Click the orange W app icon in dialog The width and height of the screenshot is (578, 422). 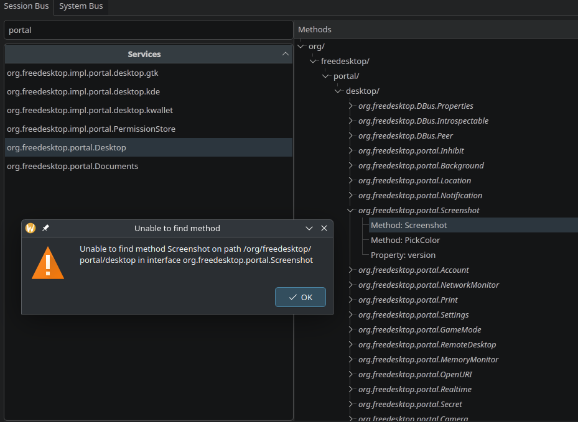coord(30,228)
